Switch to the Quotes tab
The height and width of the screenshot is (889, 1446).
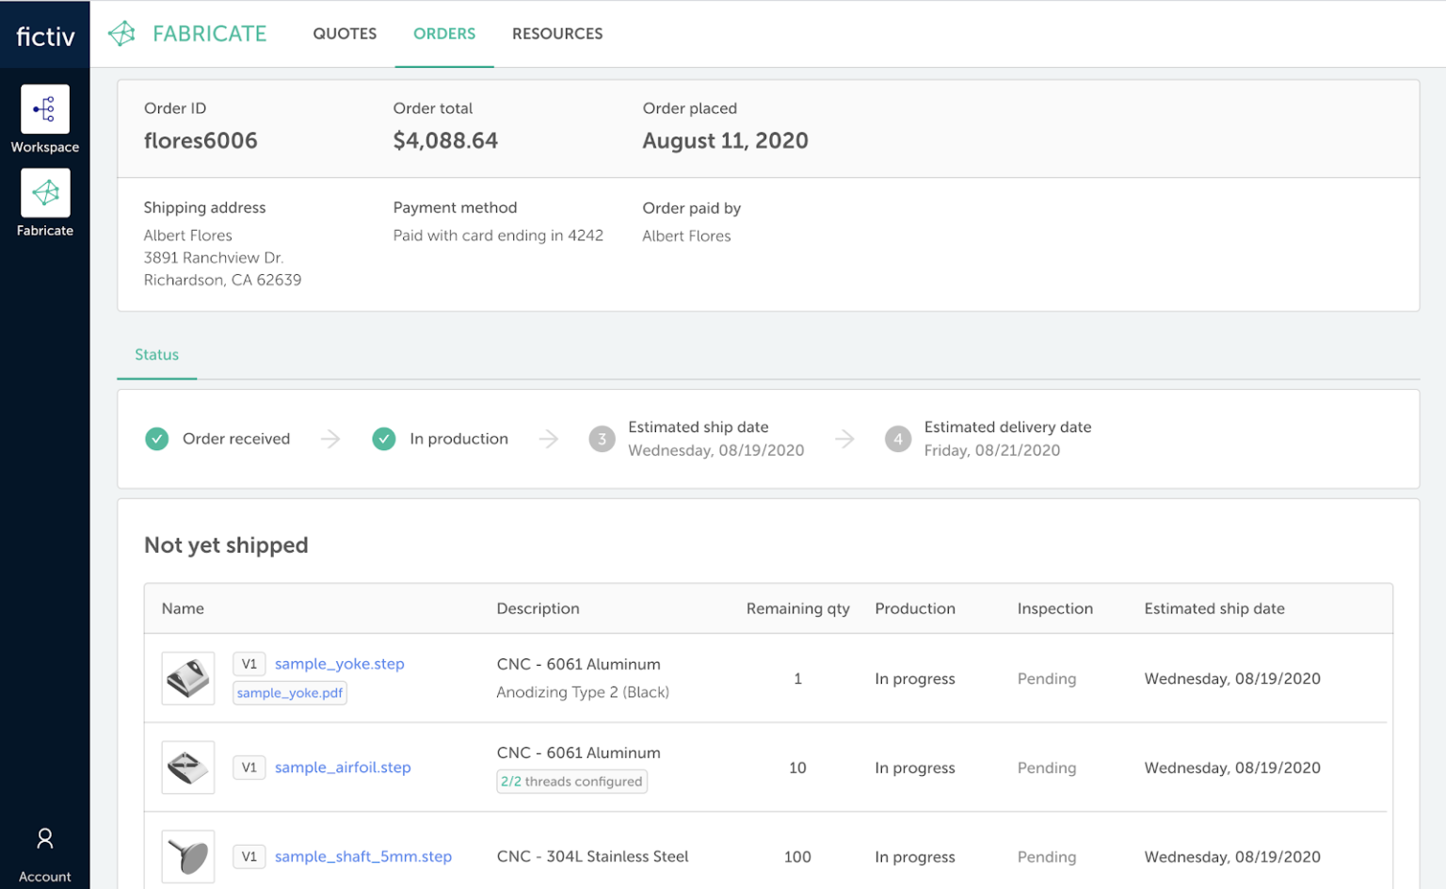click(345, 34)
